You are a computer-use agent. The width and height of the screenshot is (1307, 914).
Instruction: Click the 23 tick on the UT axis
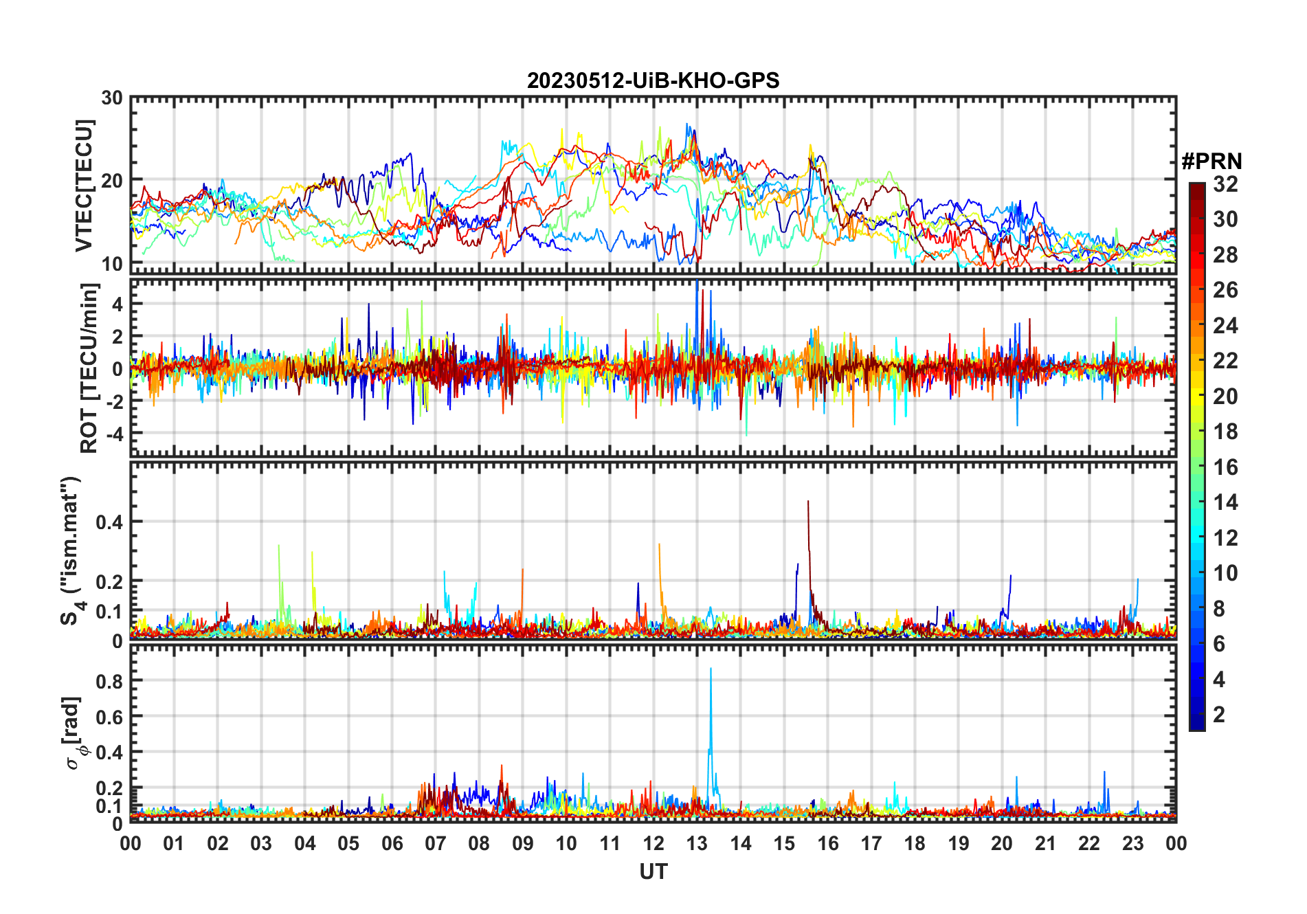[x=1132, y=843]
